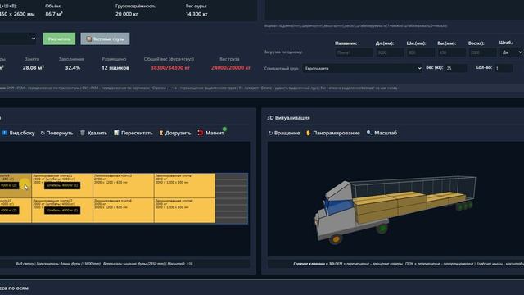This screenshot has width=524, height=295.
Task: Open the dropdown left of the green button
Action: (18, 39)
